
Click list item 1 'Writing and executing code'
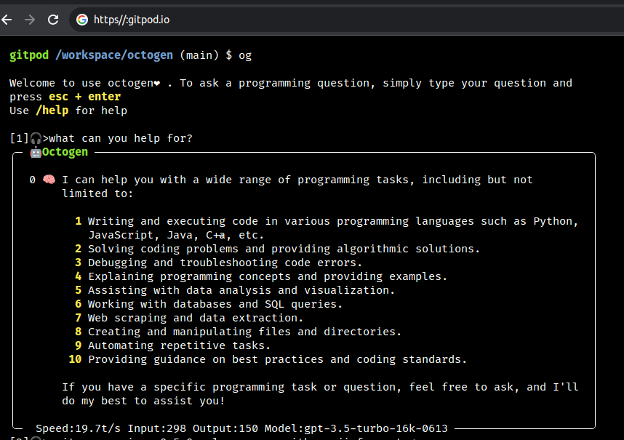333,221
